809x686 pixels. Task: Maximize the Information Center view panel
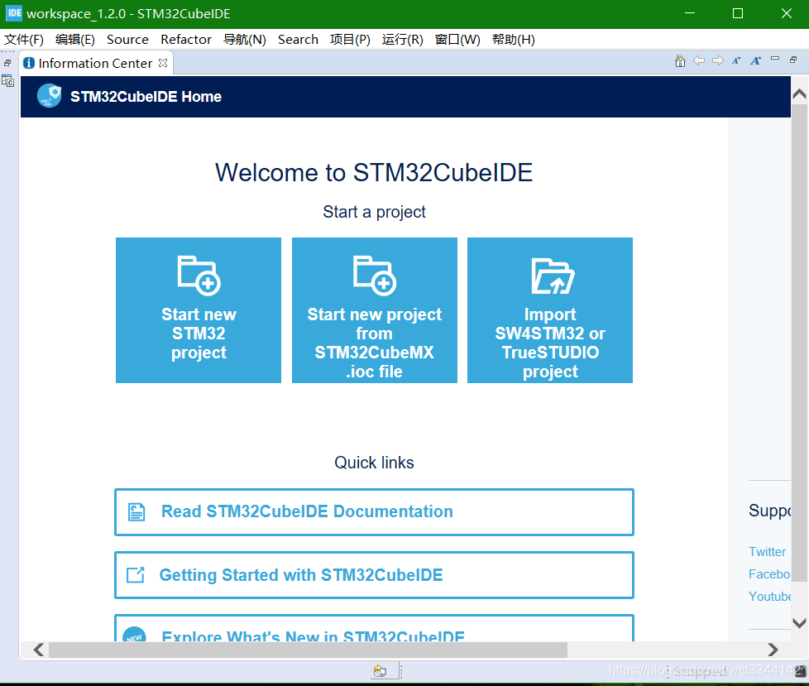click(793, 60)
